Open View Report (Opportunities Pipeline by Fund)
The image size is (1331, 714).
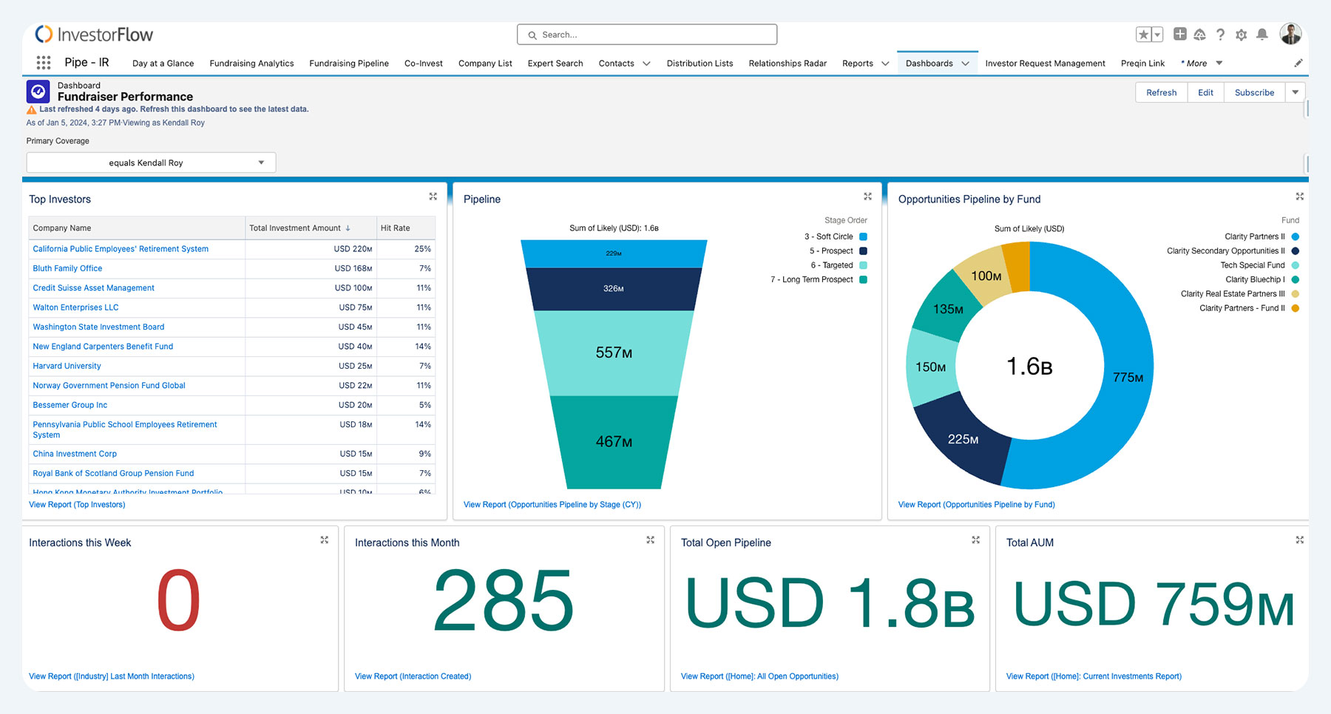(x=976, y=504)
